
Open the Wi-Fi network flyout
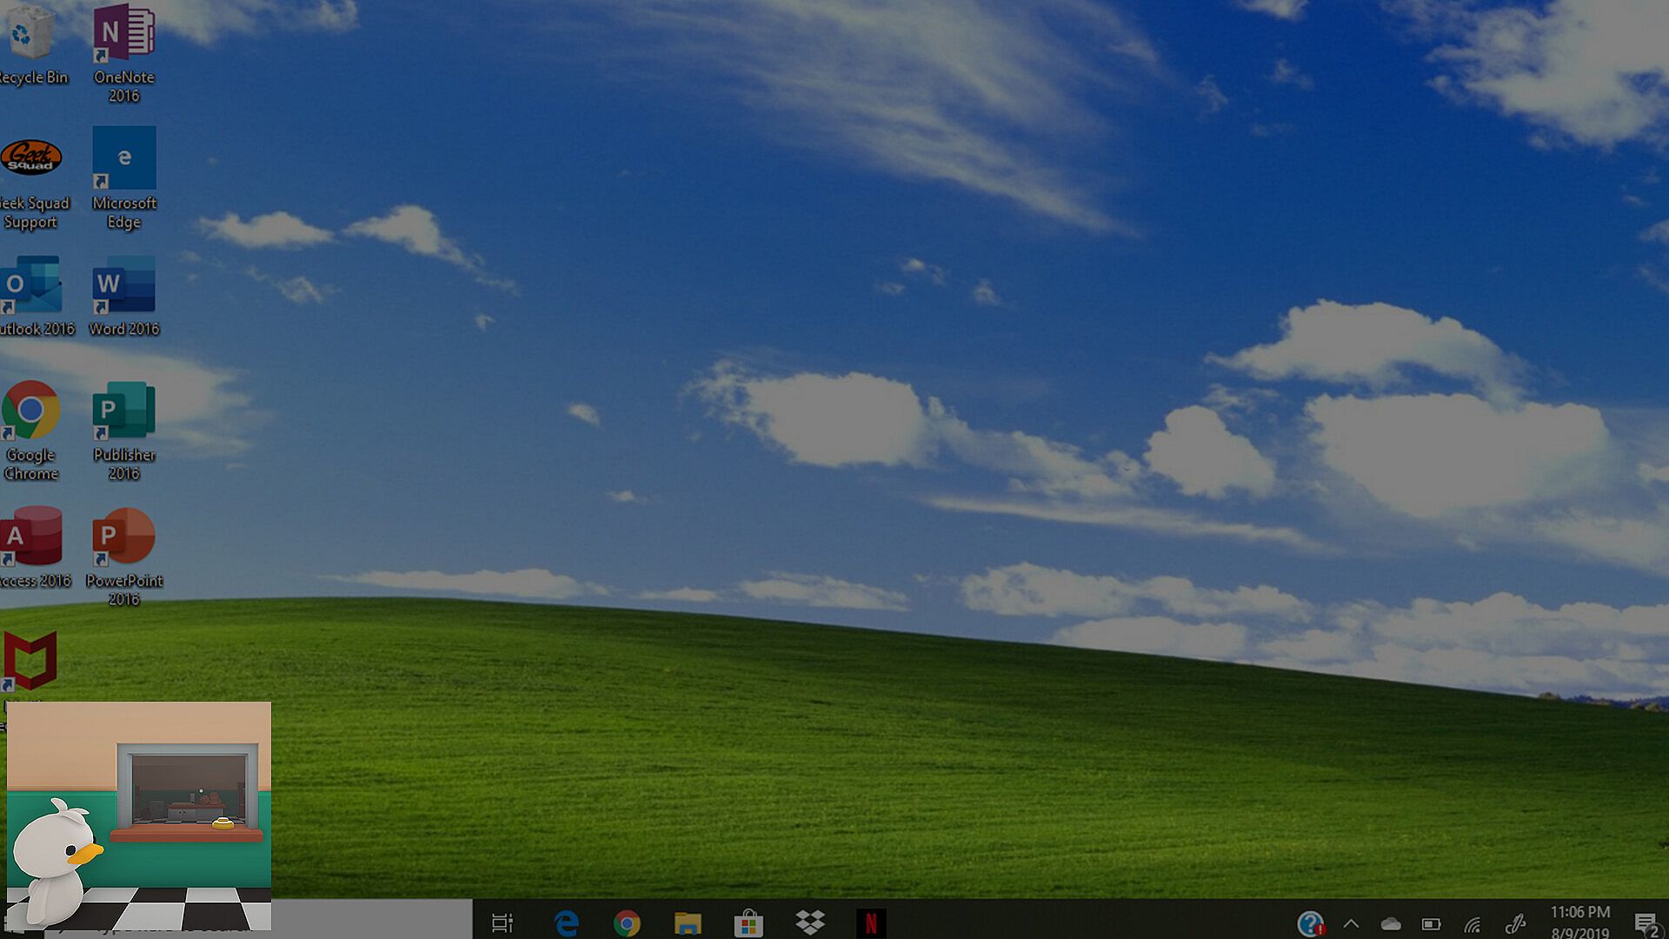[x=1472, y=924]
